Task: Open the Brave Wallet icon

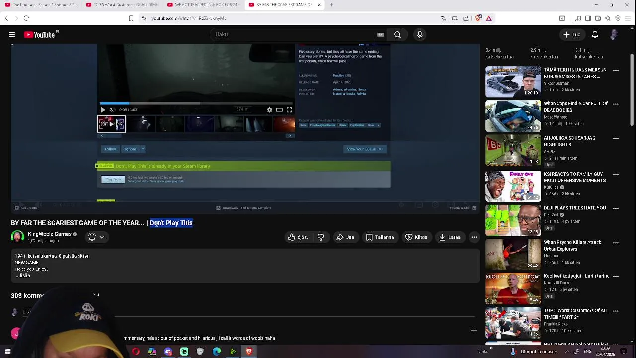Action: 598,18
